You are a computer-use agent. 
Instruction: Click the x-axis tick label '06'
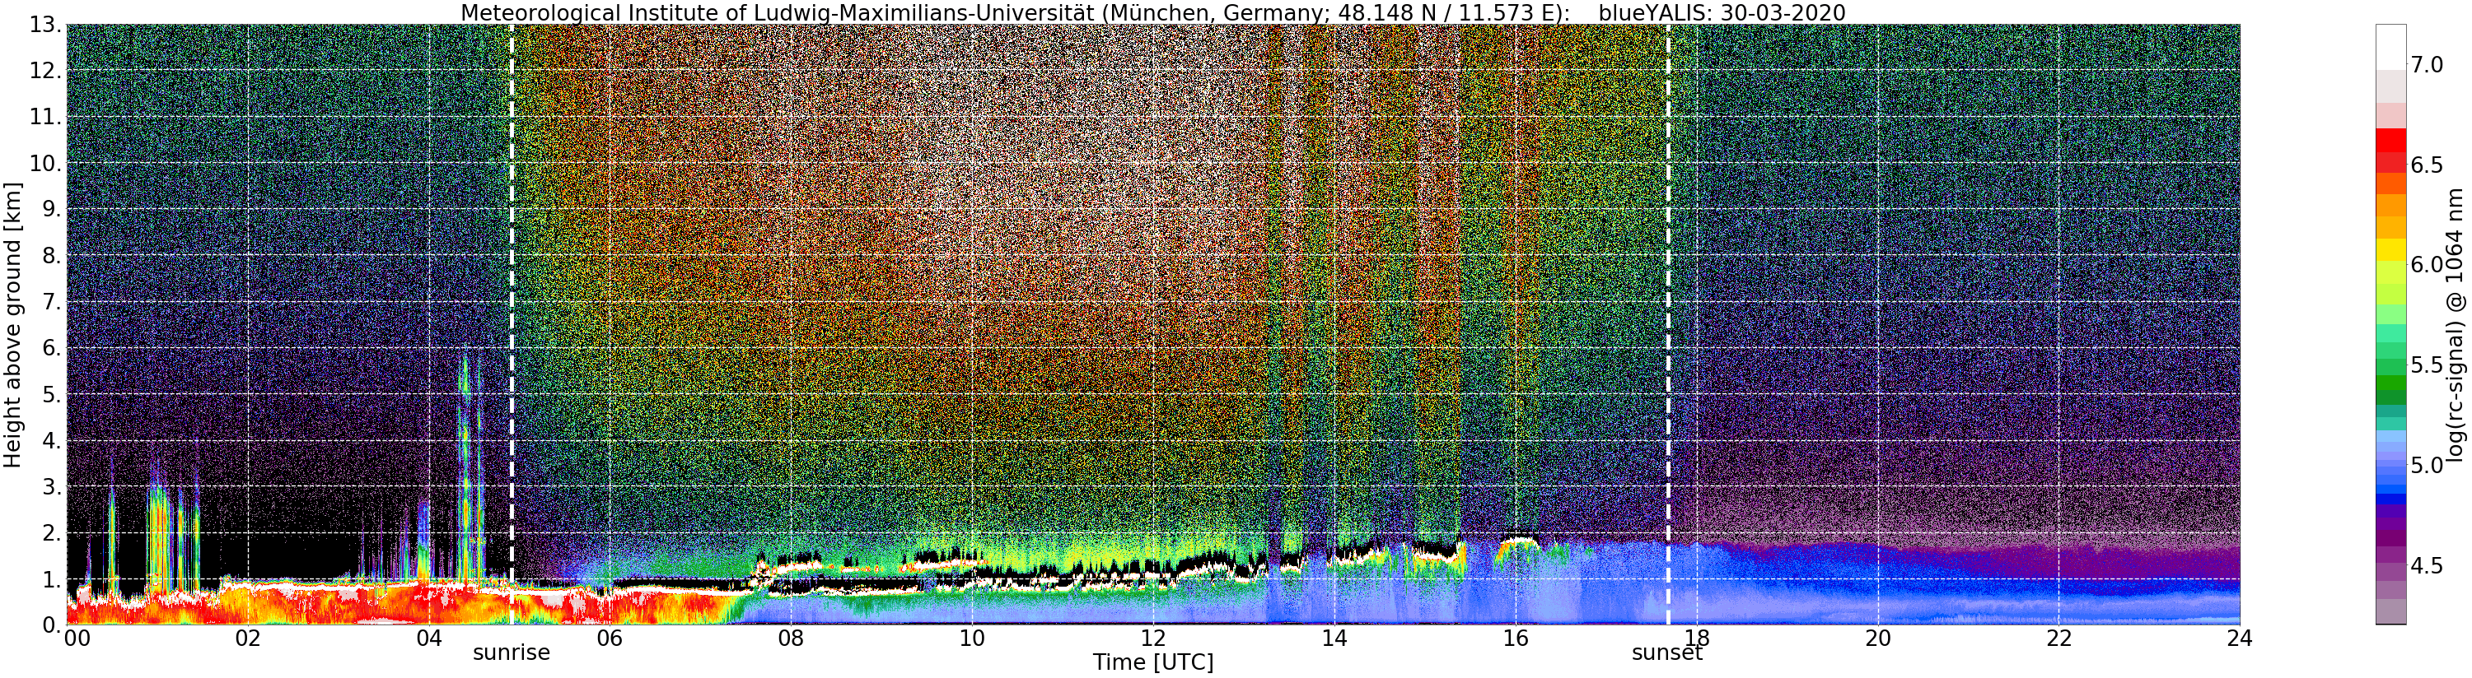[610, 638]
